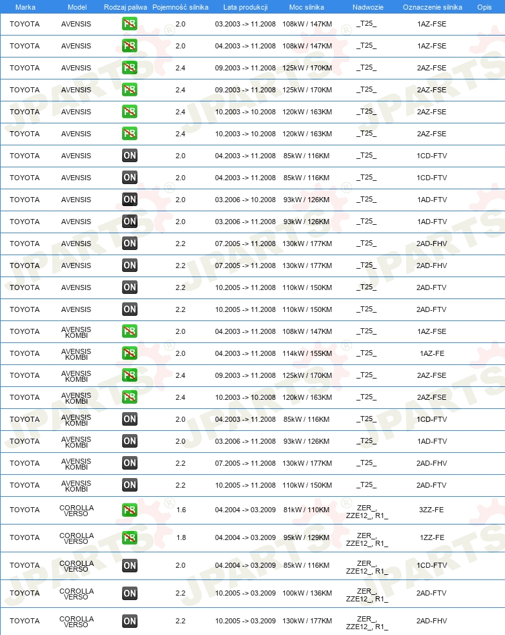
Task: Click the Moc silnika column header
Action: coord(307,7)
